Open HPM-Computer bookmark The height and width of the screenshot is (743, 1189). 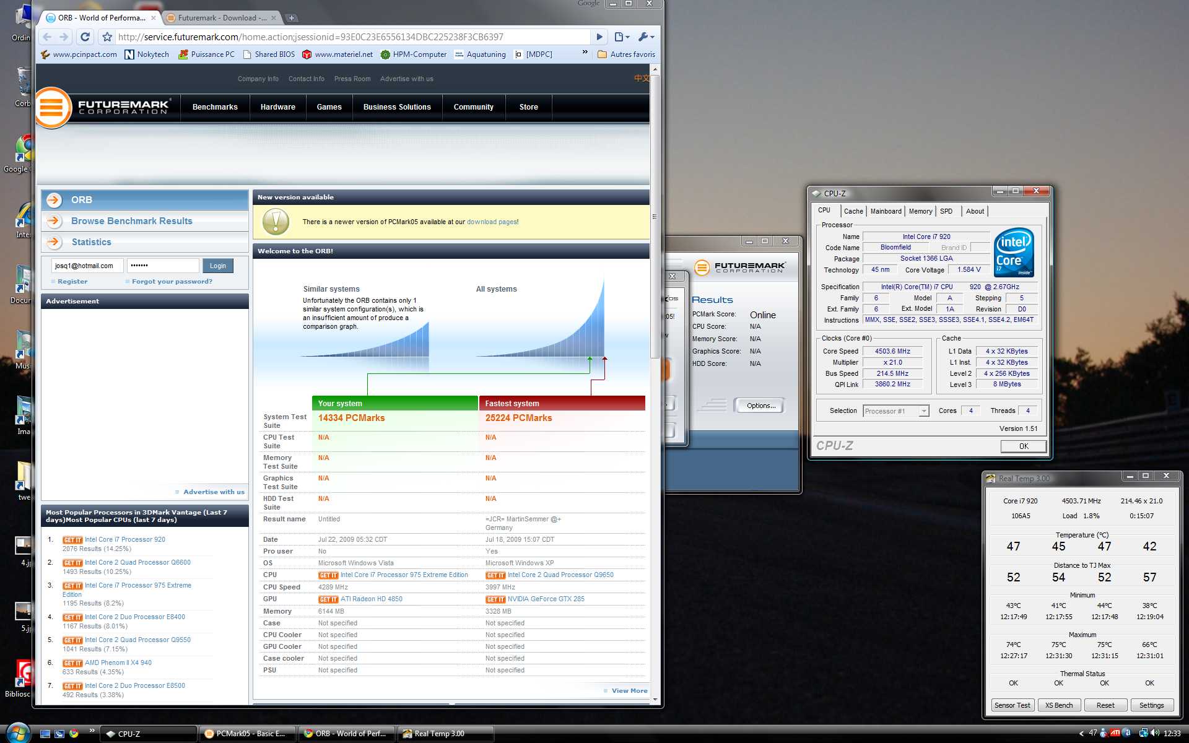[413, 54]
